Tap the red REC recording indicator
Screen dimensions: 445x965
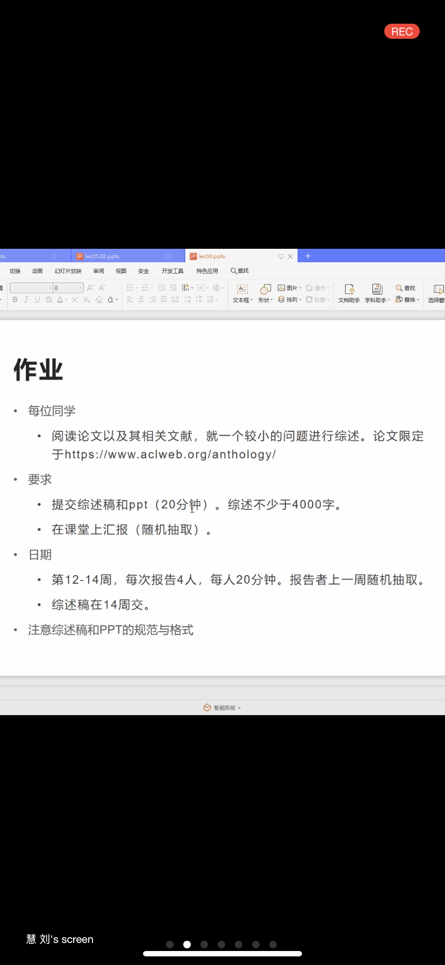402,32
